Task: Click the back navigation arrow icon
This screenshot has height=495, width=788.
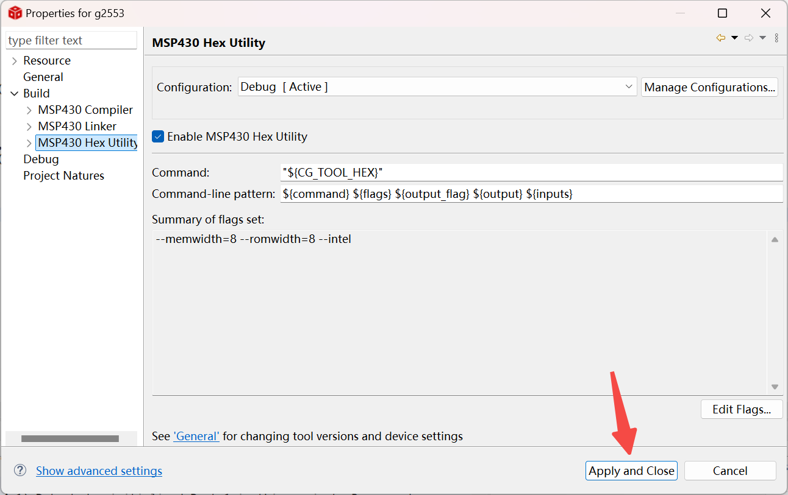Action: point(721,38)
